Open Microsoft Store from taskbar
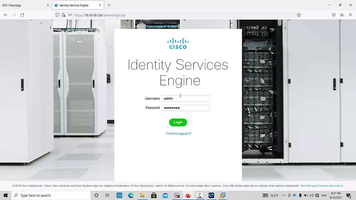 [154, 195]
